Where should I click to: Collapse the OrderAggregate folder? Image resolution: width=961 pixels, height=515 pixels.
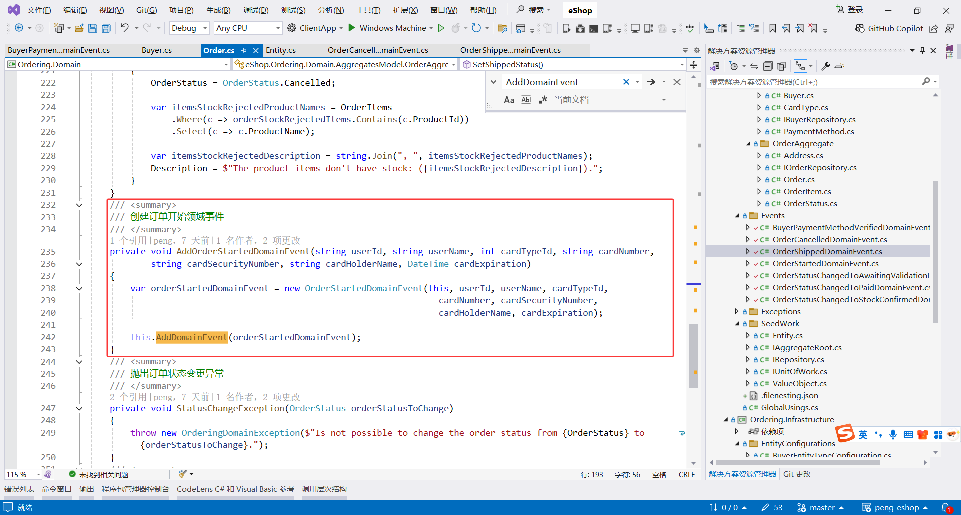point(748,144)
